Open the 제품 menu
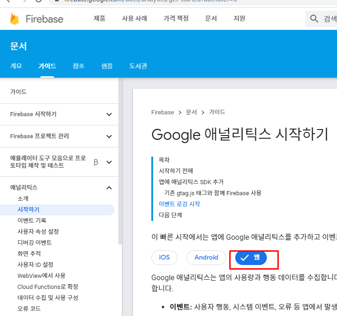The height and width of the screenshot is (316, 337). (99, 18)
